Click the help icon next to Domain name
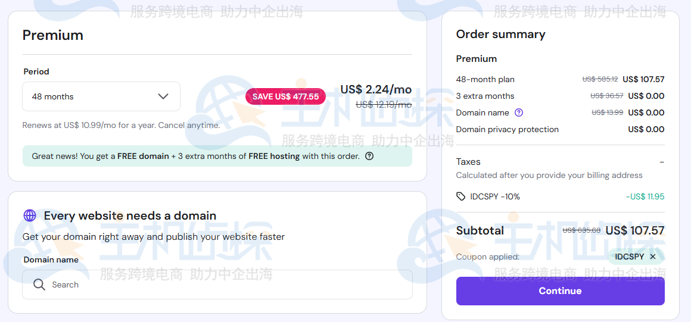This screenshot has width=691, height=322. point(519,112)
